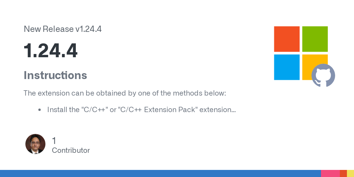Click the orange segment of language bar
Image resolution: width=354 pixels, height=177 pixels.
click(x=343, y=173)
